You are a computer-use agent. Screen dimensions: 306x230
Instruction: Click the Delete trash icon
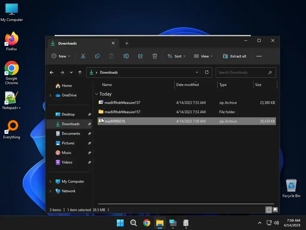coord(154,56)
